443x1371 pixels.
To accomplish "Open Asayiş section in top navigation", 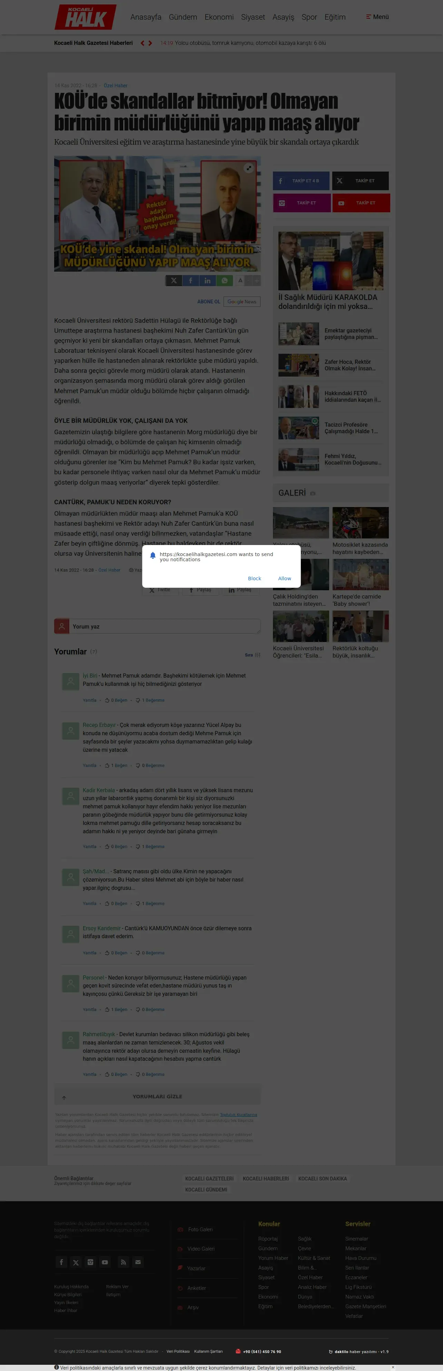I will 284,17.
